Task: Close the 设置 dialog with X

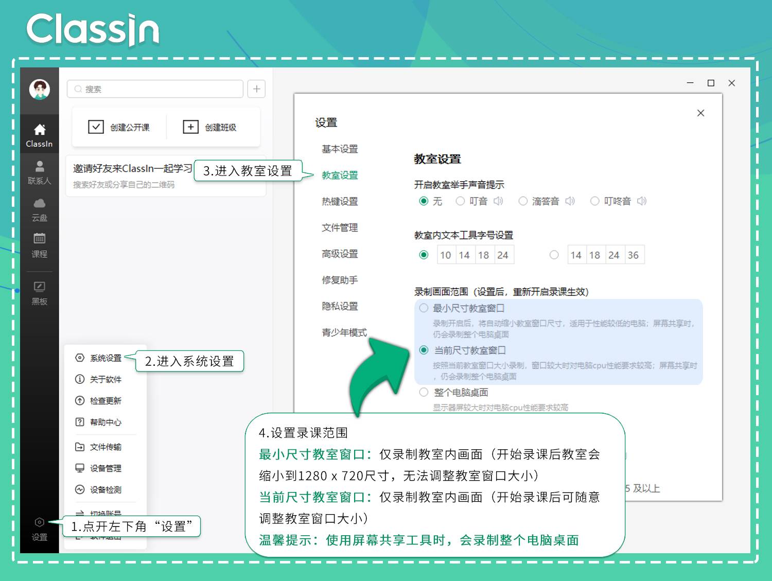Action: (700, 113)
